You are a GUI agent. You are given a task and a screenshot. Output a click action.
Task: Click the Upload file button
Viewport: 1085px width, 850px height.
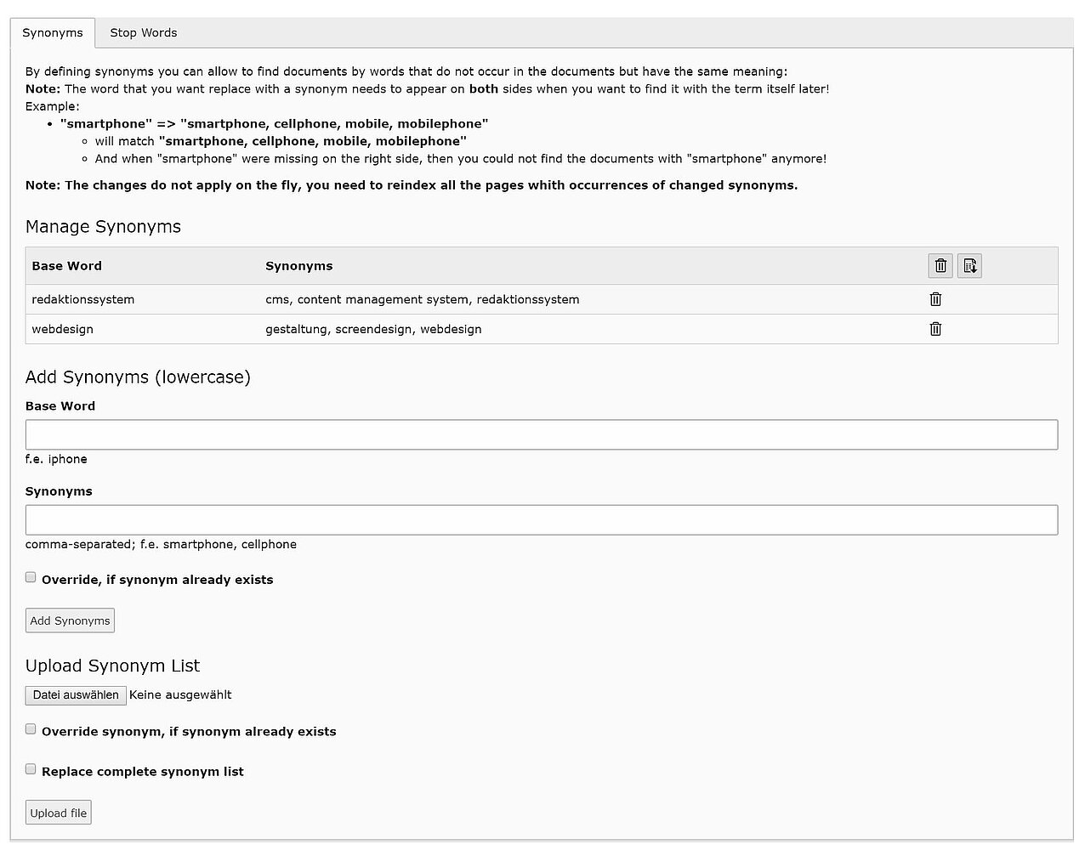(x=59, y=813)
